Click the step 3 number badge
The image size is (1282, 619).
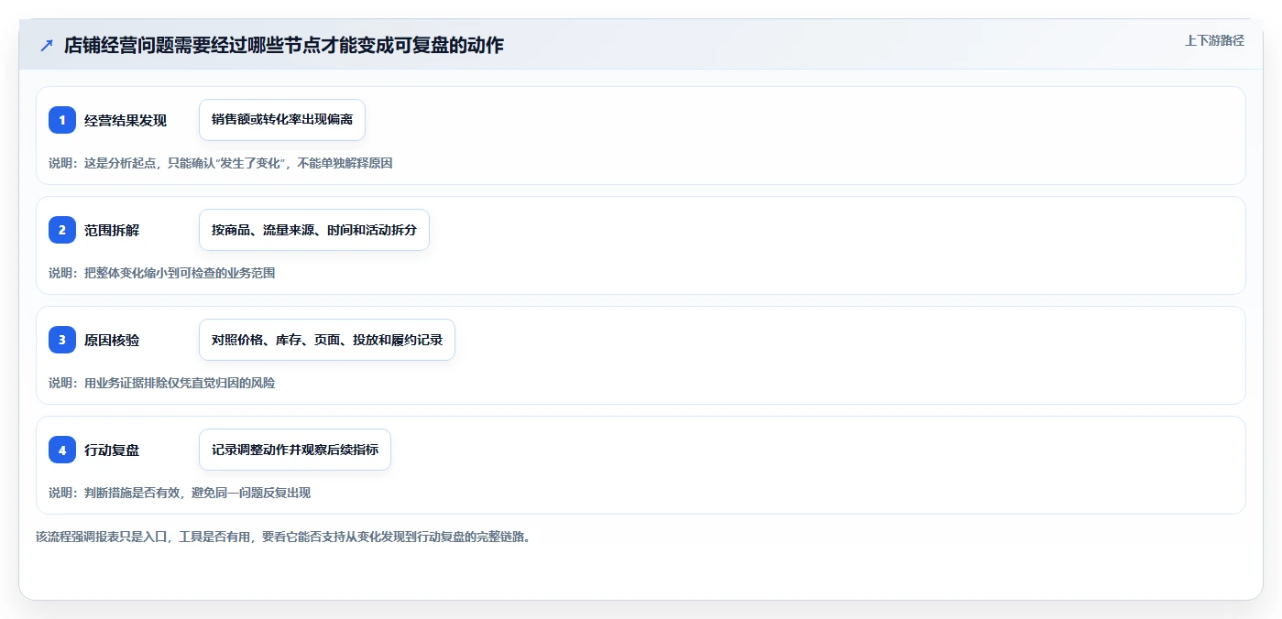click(62, 340)
